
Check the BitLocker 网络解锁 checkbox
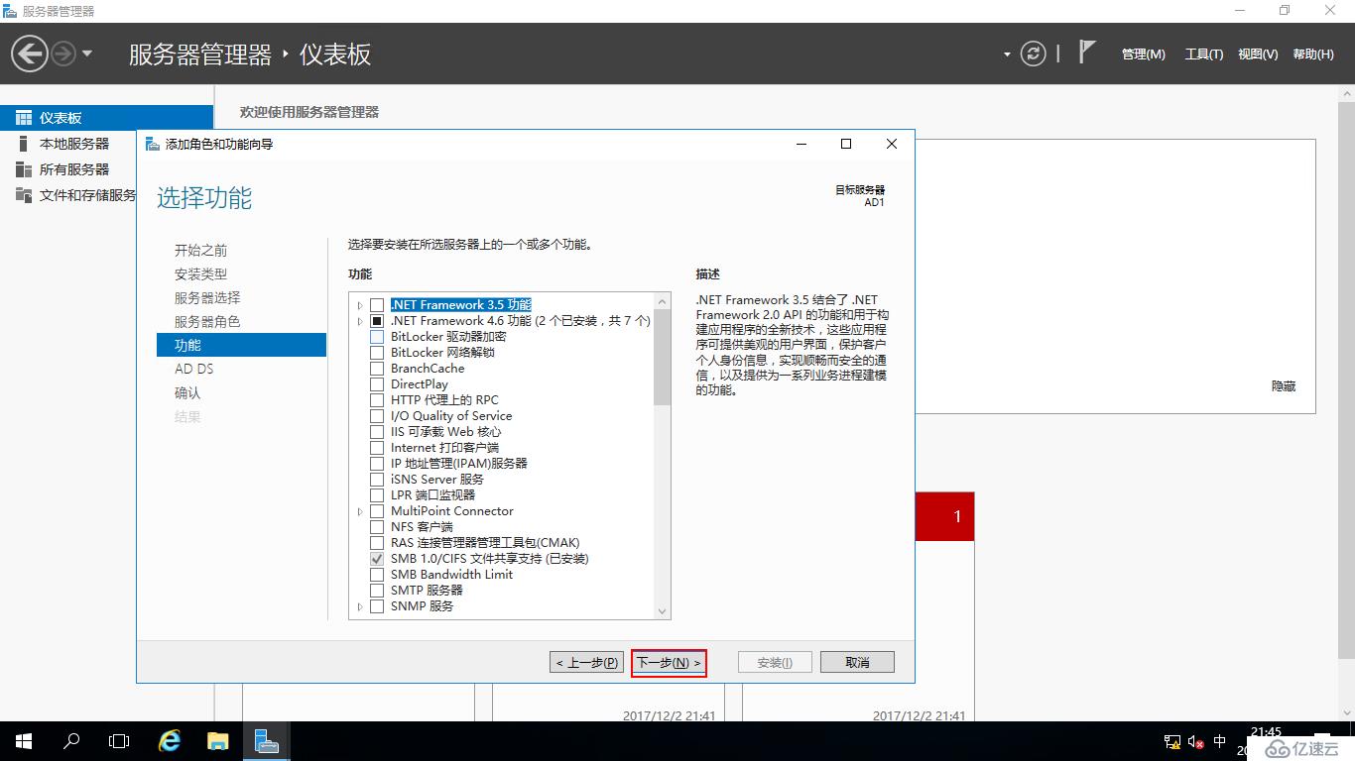pos(377,353)
